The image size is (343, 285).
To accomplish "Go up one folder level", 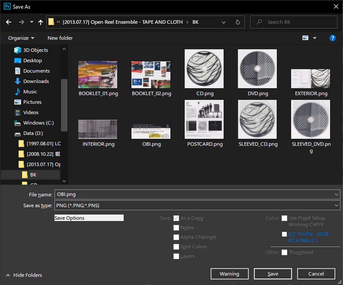I will pyautogui.click(x=41, y=22).
